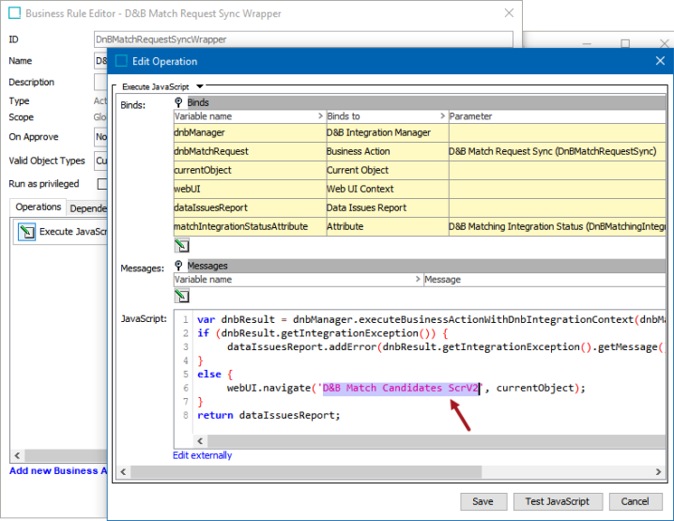674x521 pixels.
Task: Click the Current Object binds-to cell
Action: coord(388,170)
